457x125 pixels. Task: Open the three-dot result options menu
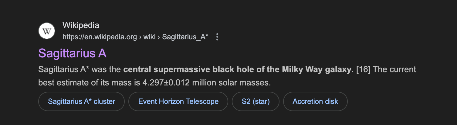[217, 37]
